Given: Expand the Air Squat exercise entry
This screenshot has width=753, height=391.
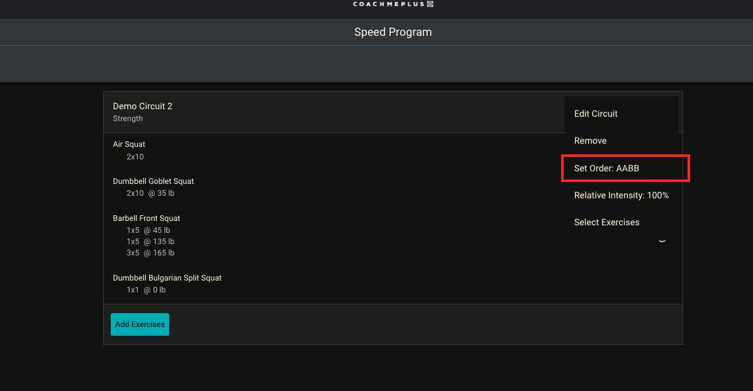Looking at the screenshot, I should point(129,144).
